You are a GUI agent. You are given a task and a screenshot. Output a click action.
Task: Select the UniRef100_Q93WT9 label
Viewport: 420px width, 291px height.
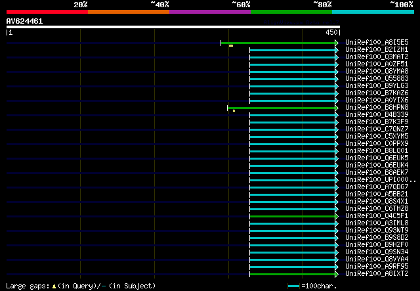pyautogui.click(x=377, y=231)
